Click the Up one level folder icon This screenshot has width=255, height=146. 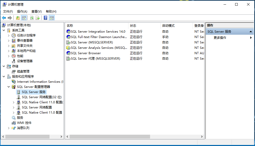coord(18,18)
